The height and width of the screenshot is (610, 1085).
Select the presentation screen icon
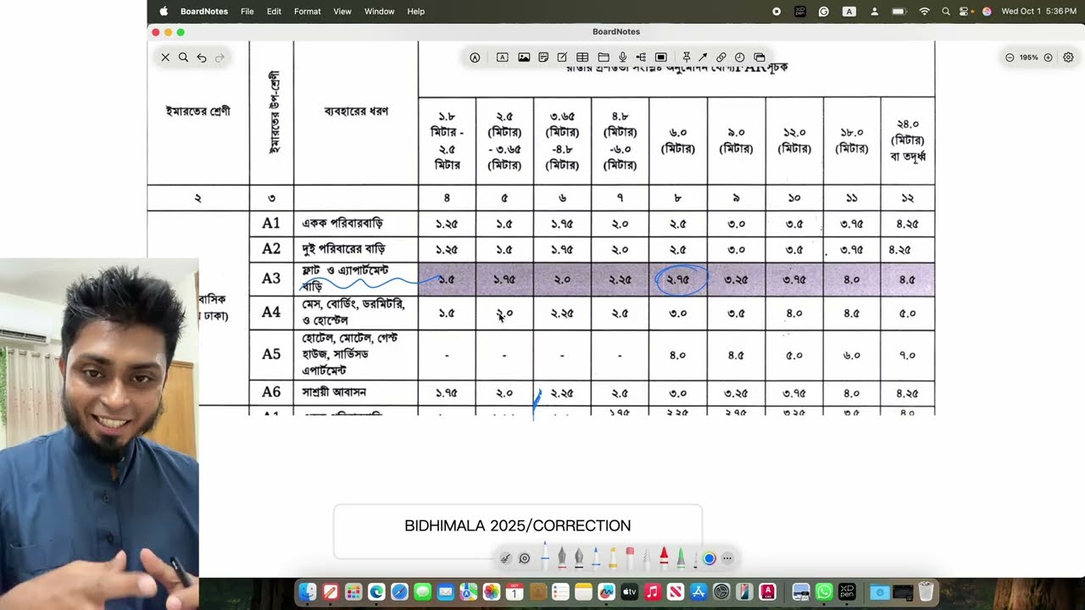click(x=661, y=58)
